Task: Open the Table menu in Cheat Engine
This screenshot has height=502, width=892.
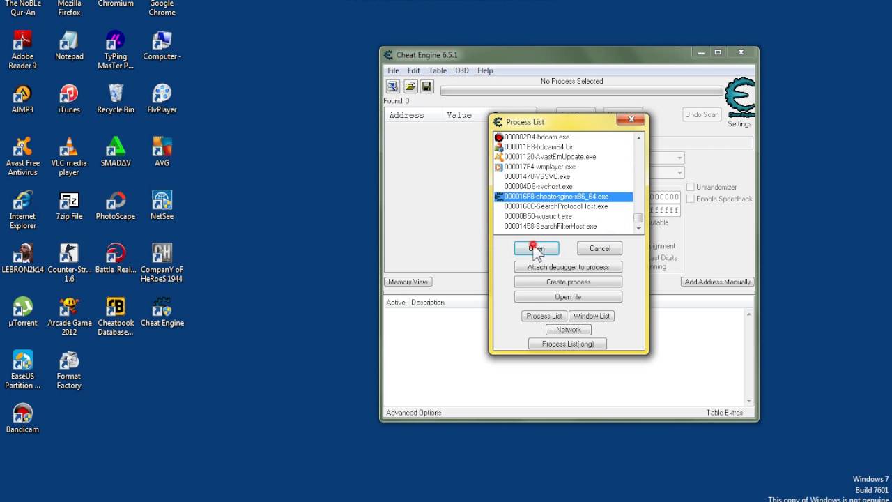Action: point(438,70)
